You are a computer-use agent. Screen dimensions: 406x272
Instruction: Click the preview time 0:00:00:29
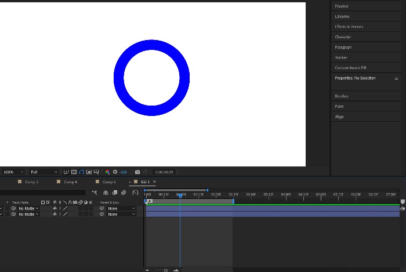pos(164,172)
